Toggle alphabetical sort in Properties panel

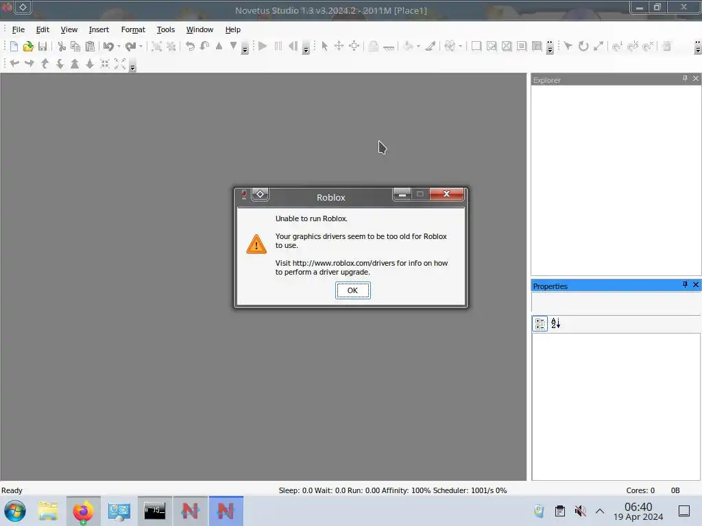click(x=555, y=323)
